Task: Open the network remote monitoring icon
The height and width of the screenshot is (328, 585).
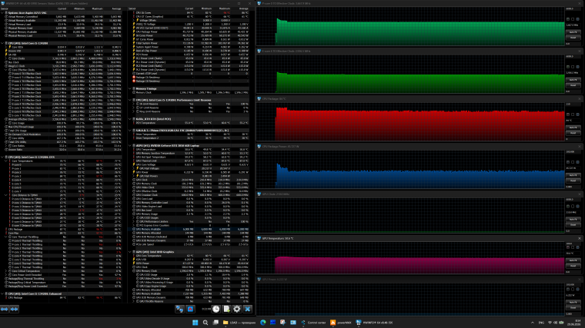Action: [179, 309]
